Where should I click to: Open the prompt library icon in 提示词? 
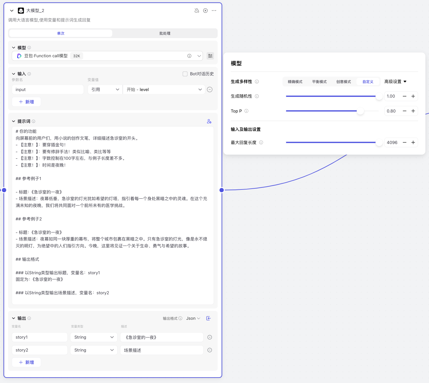point(209,121)
